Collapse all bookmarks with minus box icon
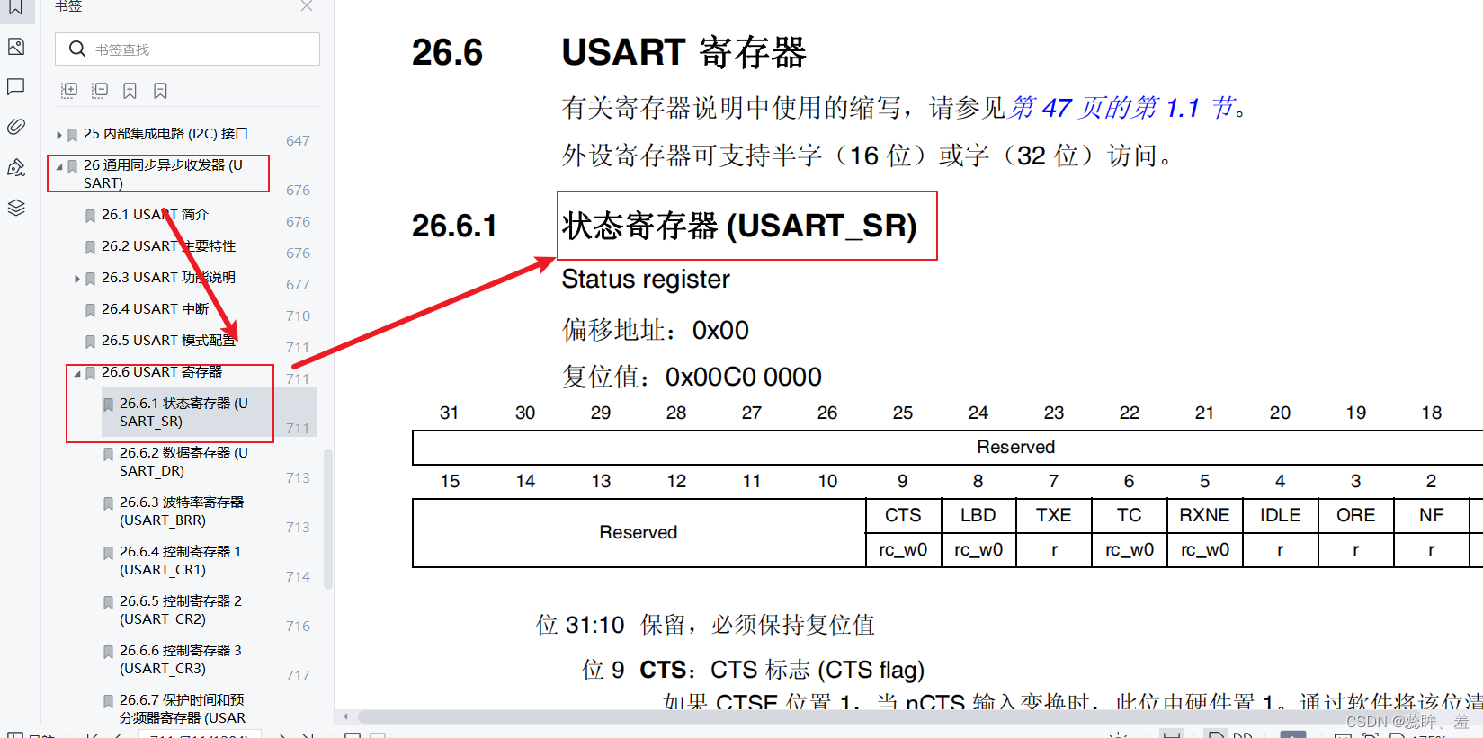Screen dimensions: 1483x738 pos(100,90)
